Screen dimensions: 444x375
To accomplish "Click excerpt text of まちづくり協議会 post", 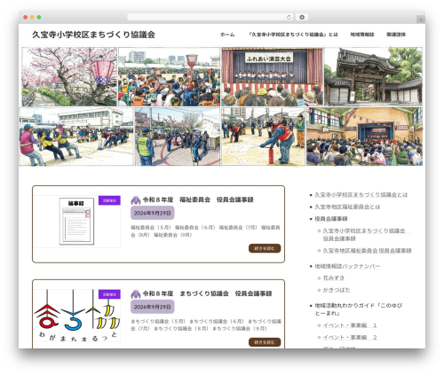I will [206, 325].
